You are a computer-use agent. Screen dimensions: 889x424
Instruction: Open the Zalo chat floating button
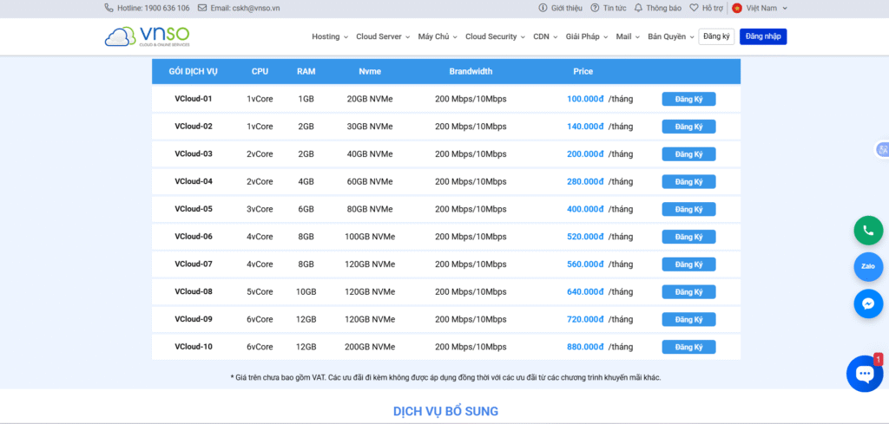[x=867, y=266]
